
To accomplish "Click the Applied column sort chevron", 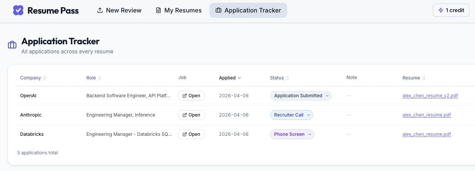I will tap(239, 78).
